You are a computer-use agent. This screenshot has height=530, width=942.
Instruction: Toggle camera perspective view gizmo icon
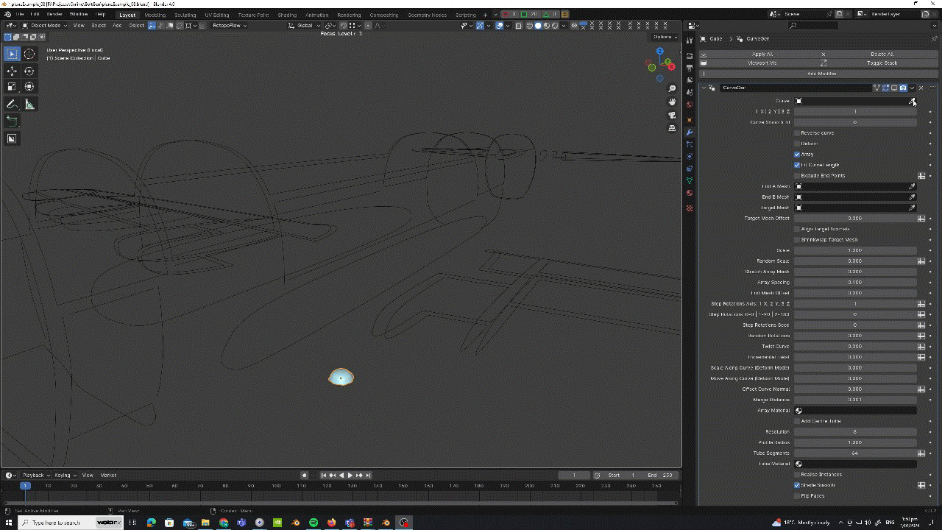(x=672, y=116)
